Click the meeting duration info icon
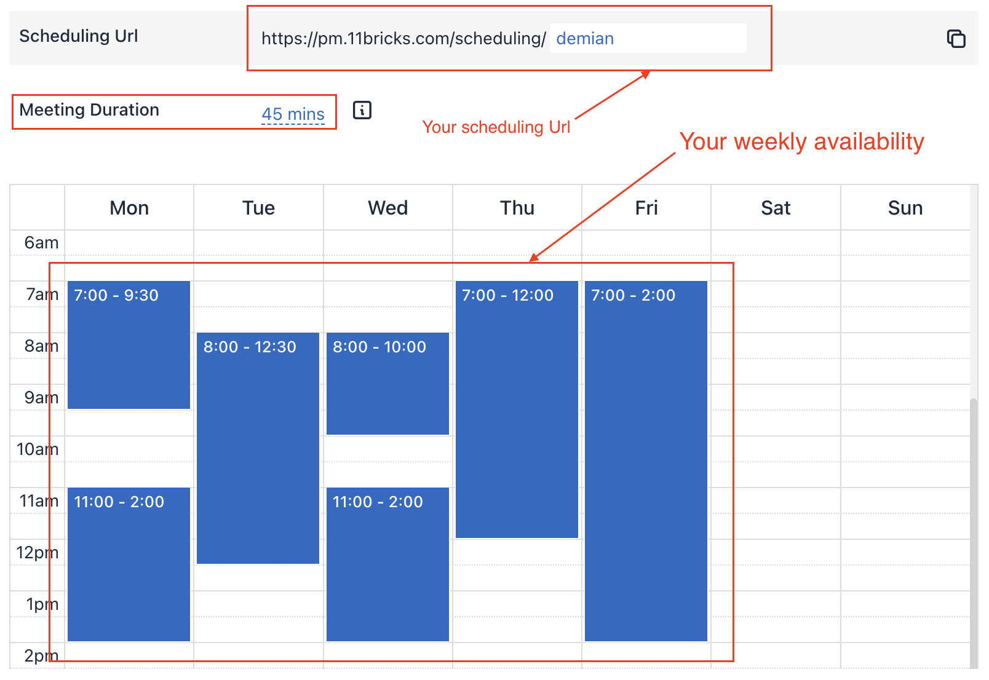The image size is (989, 680). coord(362,111)
